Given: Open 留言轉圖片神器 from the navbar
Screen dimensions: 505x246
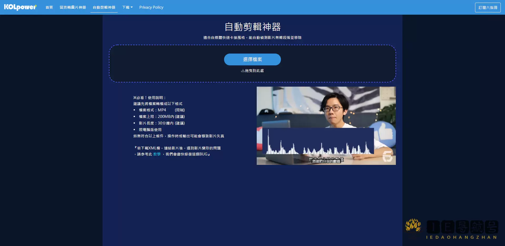Looking at the screenshot, I should point(73,7).
